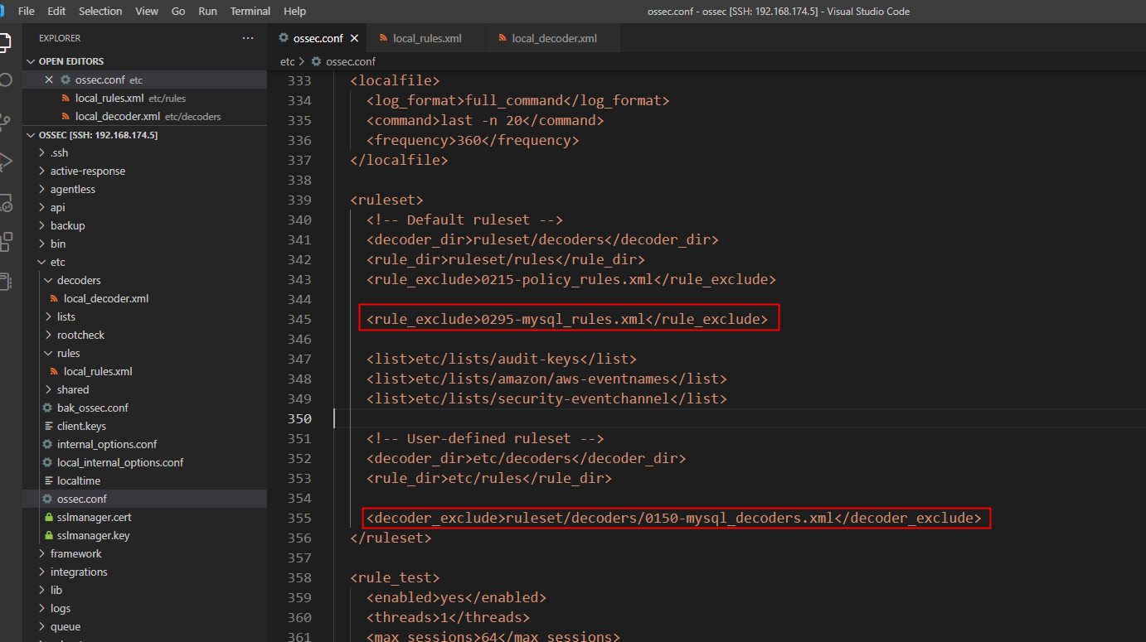
Task: Open the Help menu
Action: coord(294,11)
